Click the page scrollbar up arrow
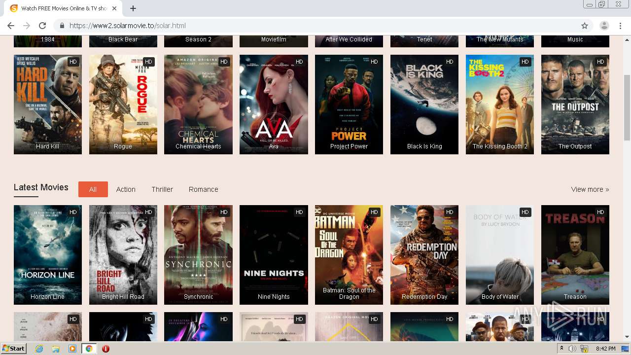This screenshot has height=355, width=631. (x=627, y=39)
